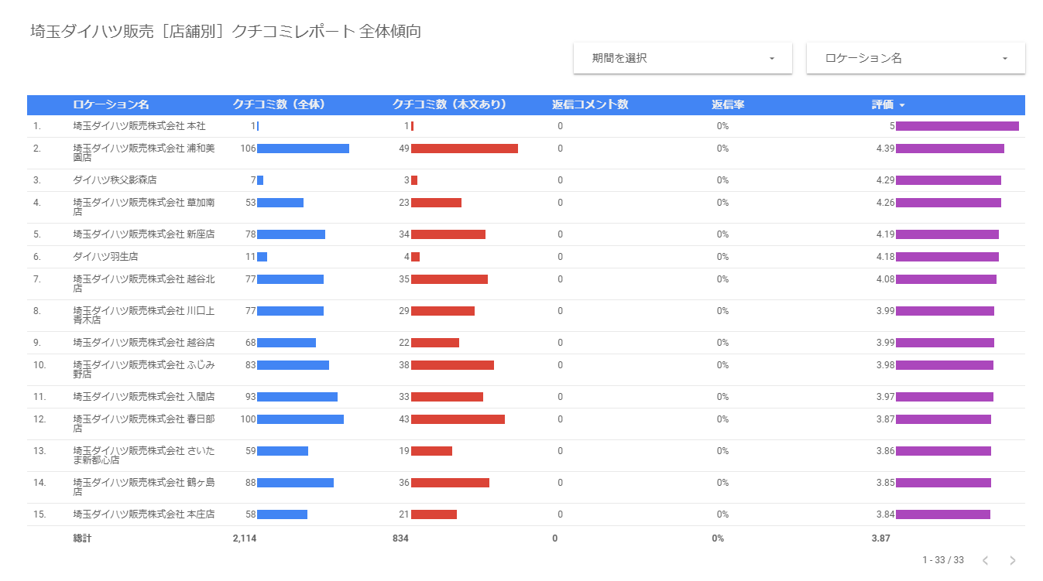Select the 草加南店 location name
1043x581 pixels.
tap(144, 207)
